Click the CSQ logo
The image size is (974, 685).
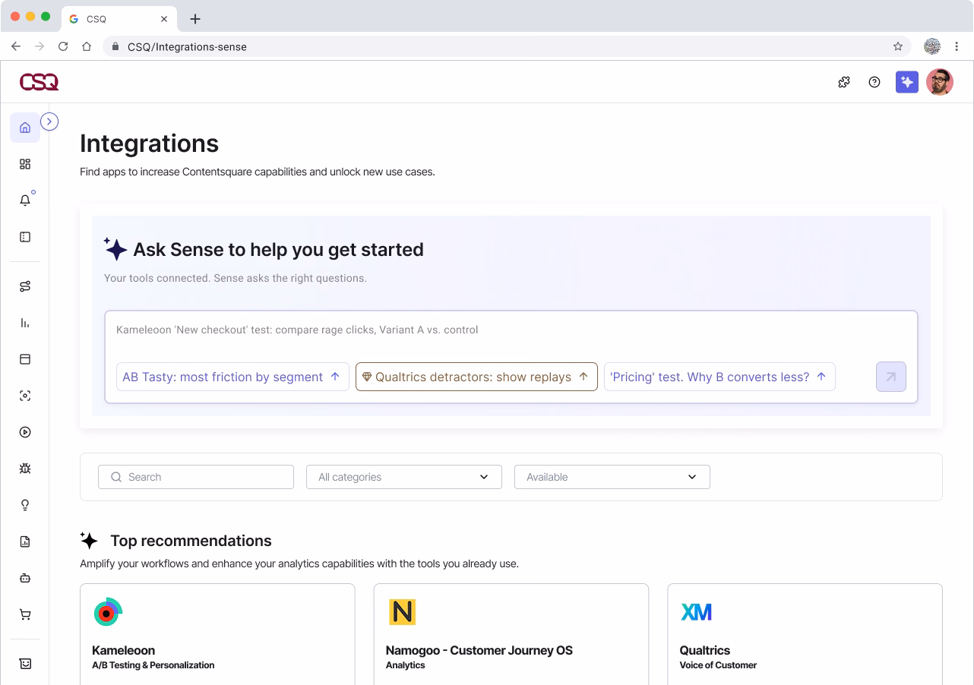pos(39,82)
